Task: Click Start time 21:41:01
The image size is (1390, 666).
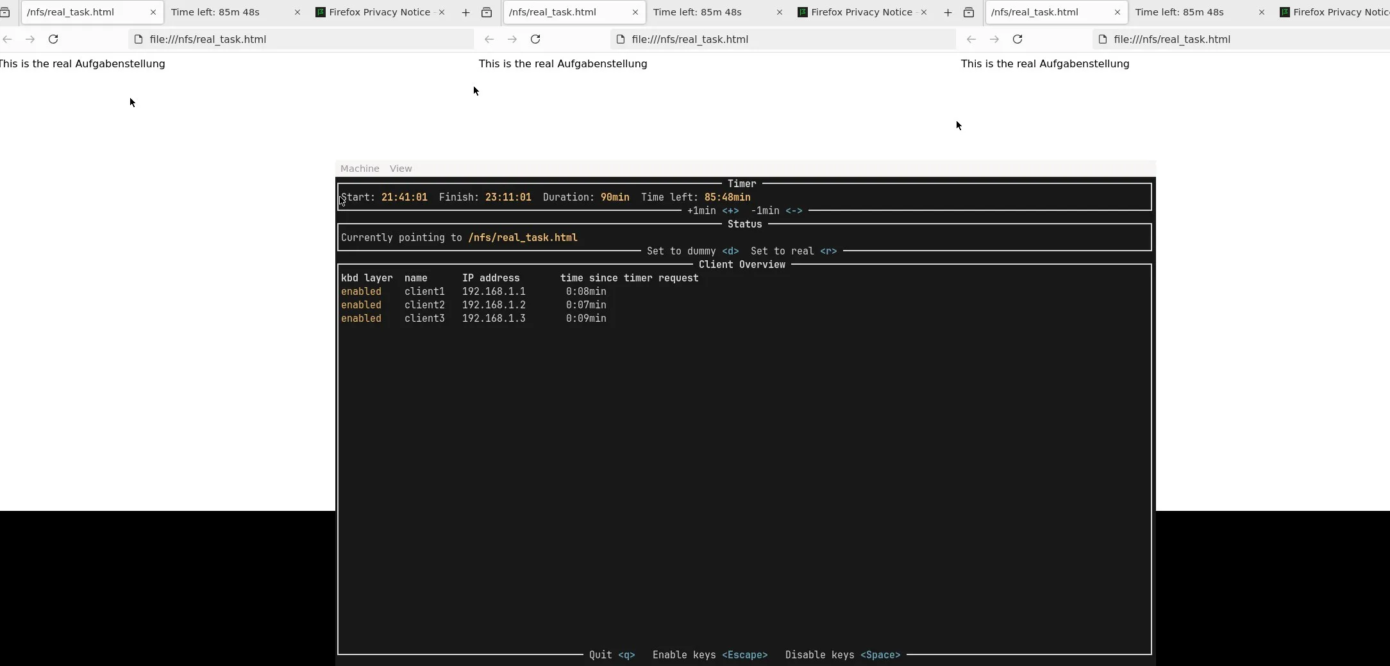Action: [405, 197]
